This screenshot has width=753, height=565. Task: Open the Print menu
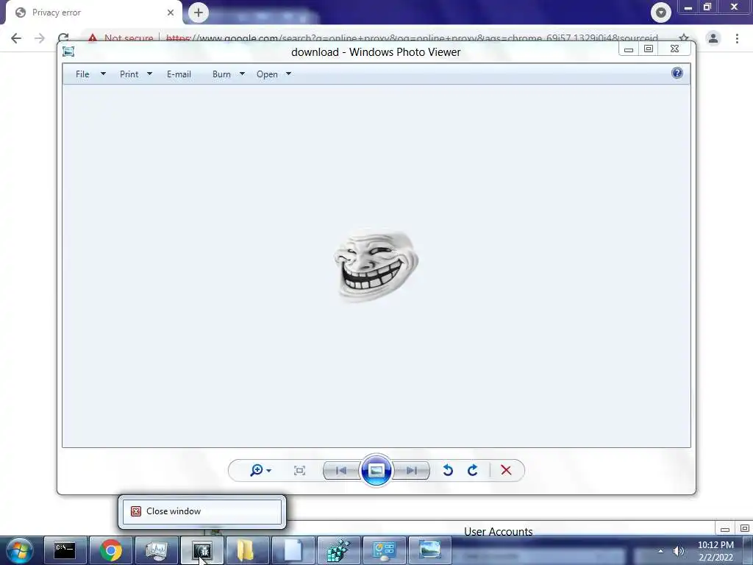click(x=129, y=74)
